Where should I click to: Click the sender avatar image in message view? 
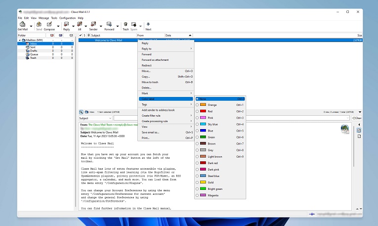pyautogui.click(x=345, y=129)
